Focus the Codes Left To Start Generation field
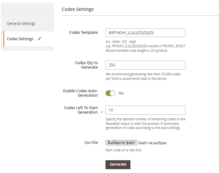The width and height of the screenshot is (219, 173). click(x=145, y=110)
